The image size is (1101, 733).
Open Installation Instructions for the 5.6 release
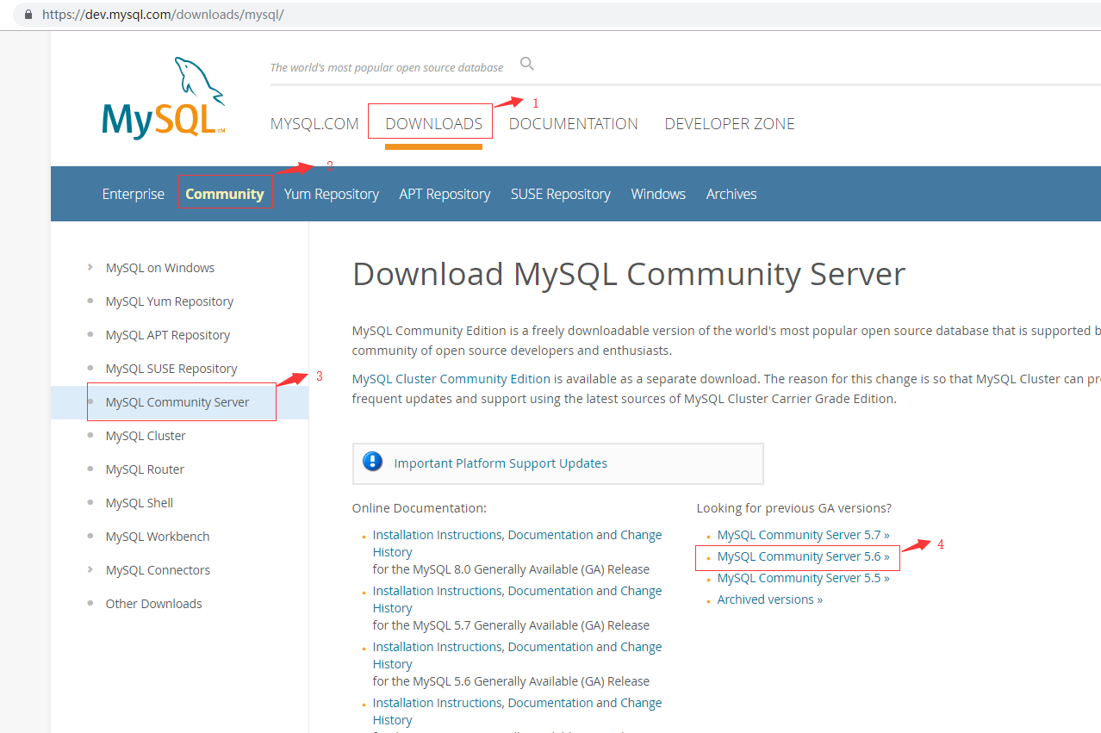[439, 647]
